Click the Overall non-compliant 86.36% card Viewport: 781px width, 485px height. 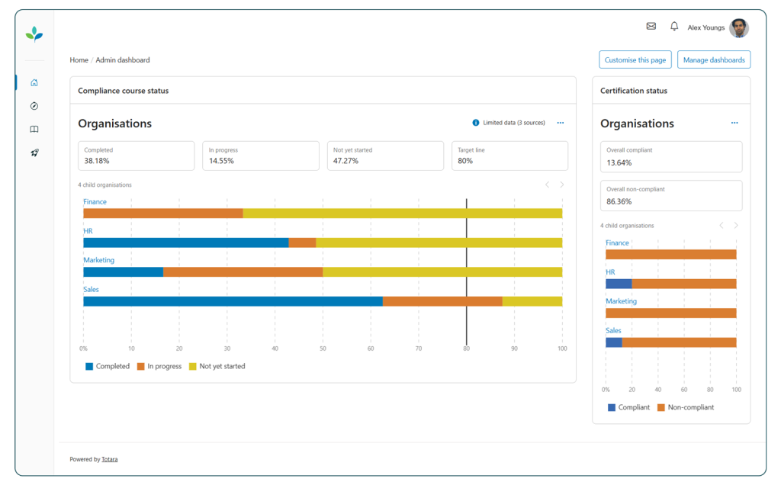point(671,196)
